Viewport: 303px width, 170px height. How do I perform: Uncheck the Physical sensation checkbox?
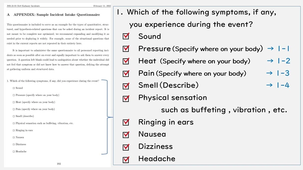(x=126, y=98)
